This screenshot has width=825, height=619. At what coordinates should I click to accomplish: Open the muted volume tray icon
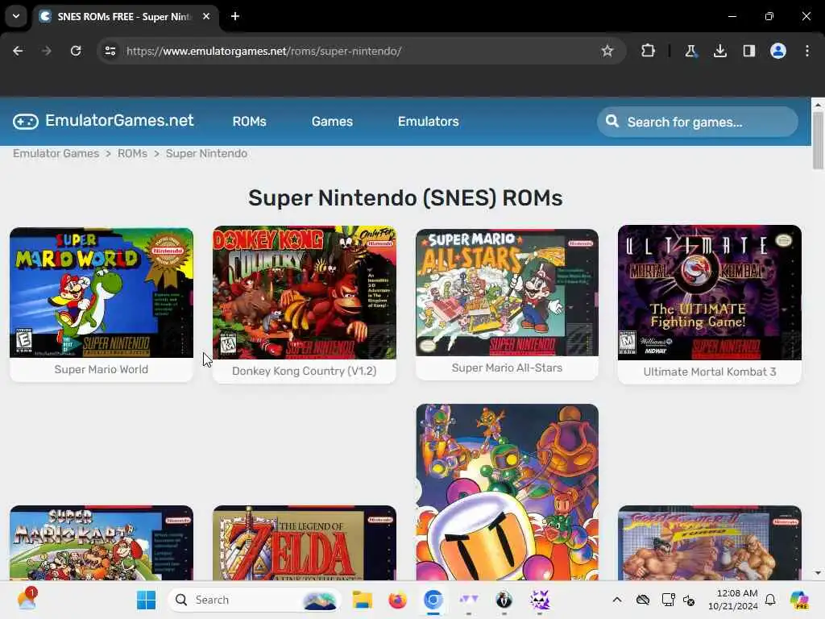coord(689,600)
